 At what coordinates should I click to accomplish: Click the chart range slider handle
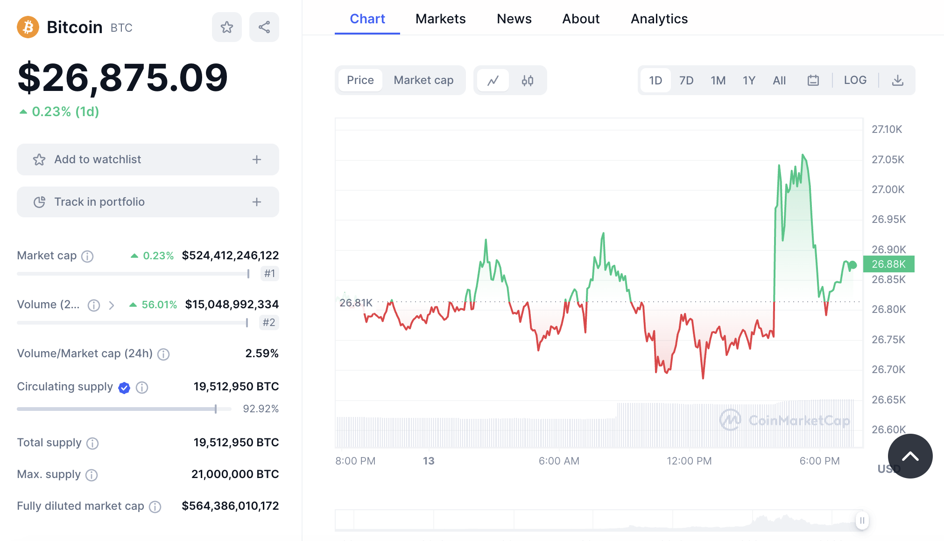[x=862, y=520]
